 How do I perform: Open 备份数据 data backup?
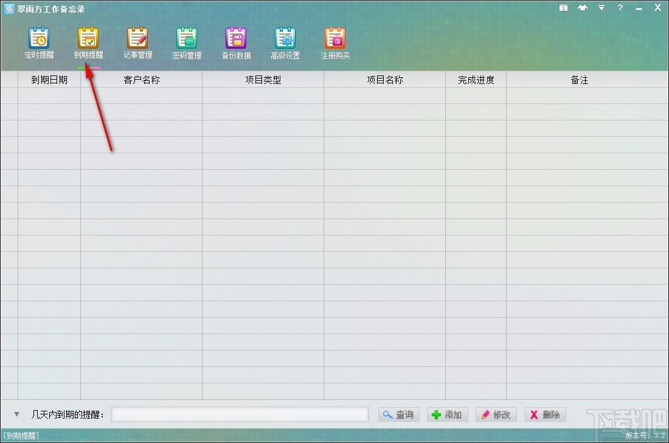point(236,43)
